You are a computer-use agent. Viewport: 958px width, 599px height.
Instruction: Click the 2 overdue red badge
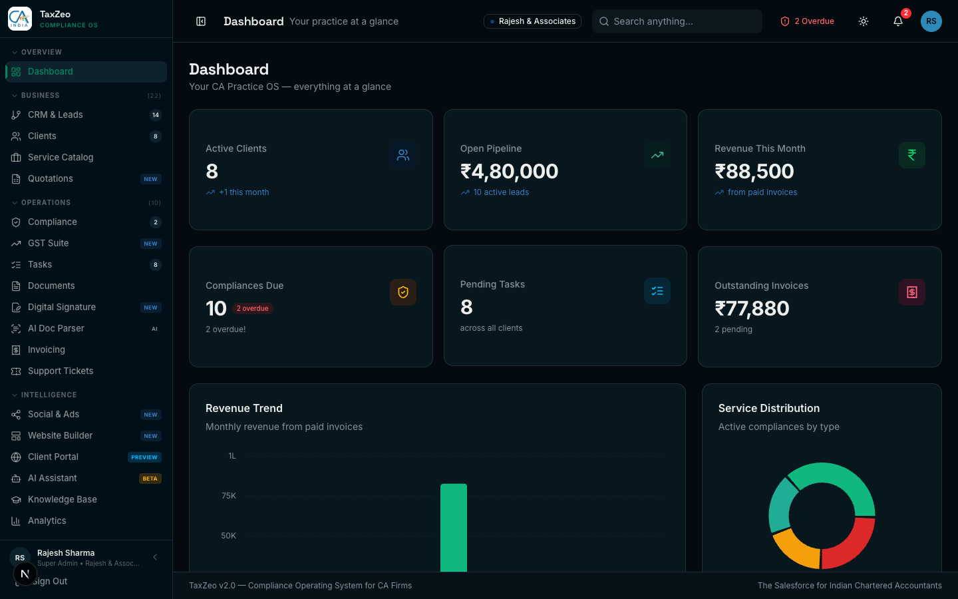coord(253,309)
